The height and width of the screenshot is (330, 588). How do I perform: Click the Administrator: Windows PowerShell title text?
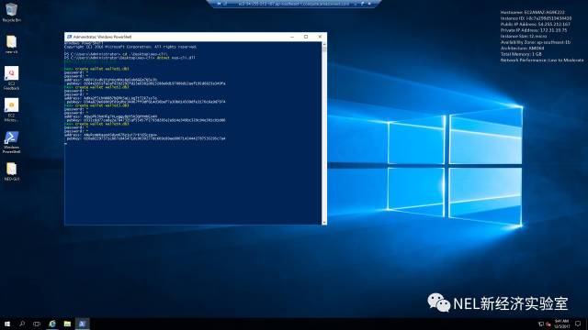102,37
